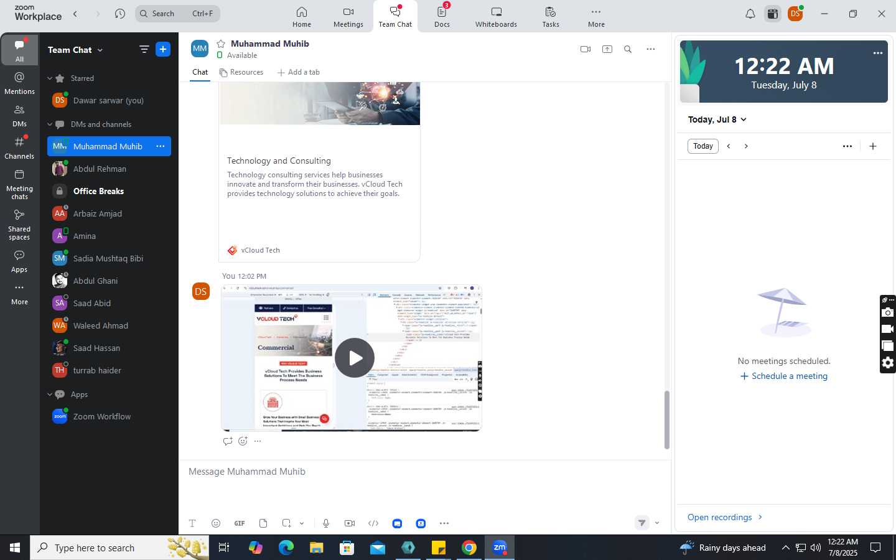Open more options for Muhammad Muhib chat

(x=161, y=146)
